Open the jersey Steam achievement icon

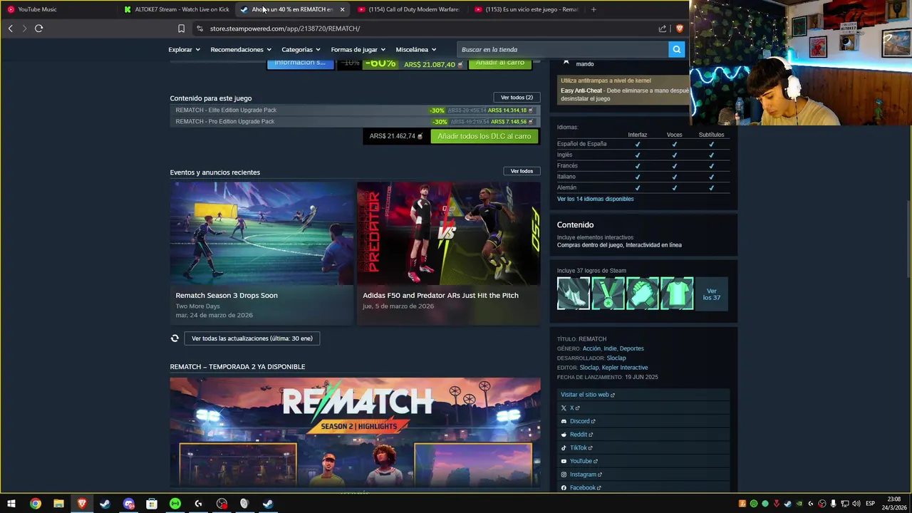tap(677, 294)
